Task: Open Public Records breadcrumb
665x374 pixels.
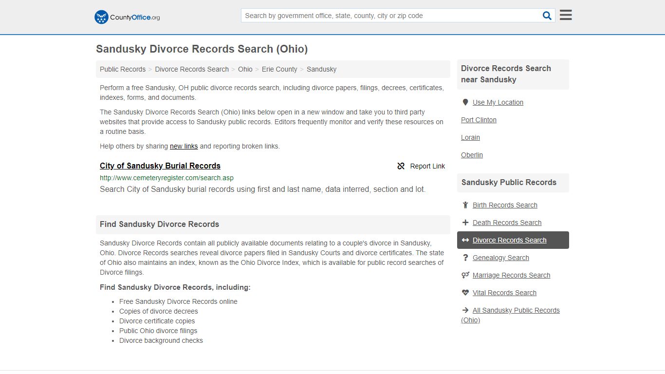Action: [x=123, y=69]
